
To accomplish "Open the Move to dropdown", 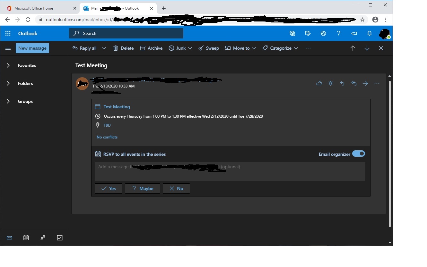I will tap(254, 48).
